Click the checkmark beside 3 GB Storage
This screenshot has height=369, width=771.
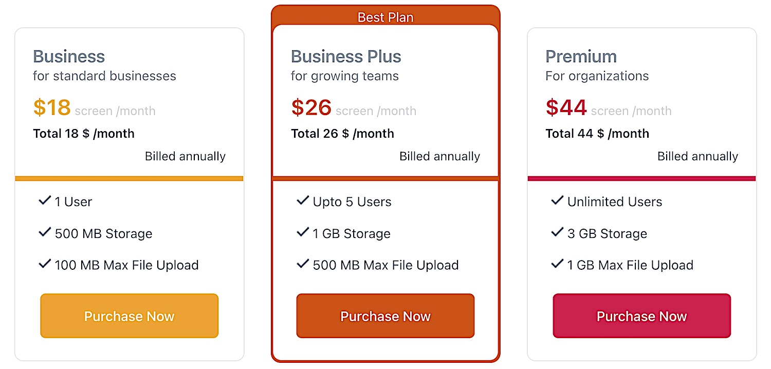coord(557,232)
